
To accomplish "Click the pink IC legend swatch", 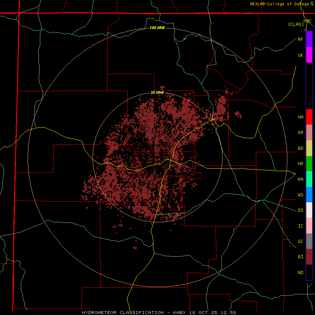I will coord(309,226).
